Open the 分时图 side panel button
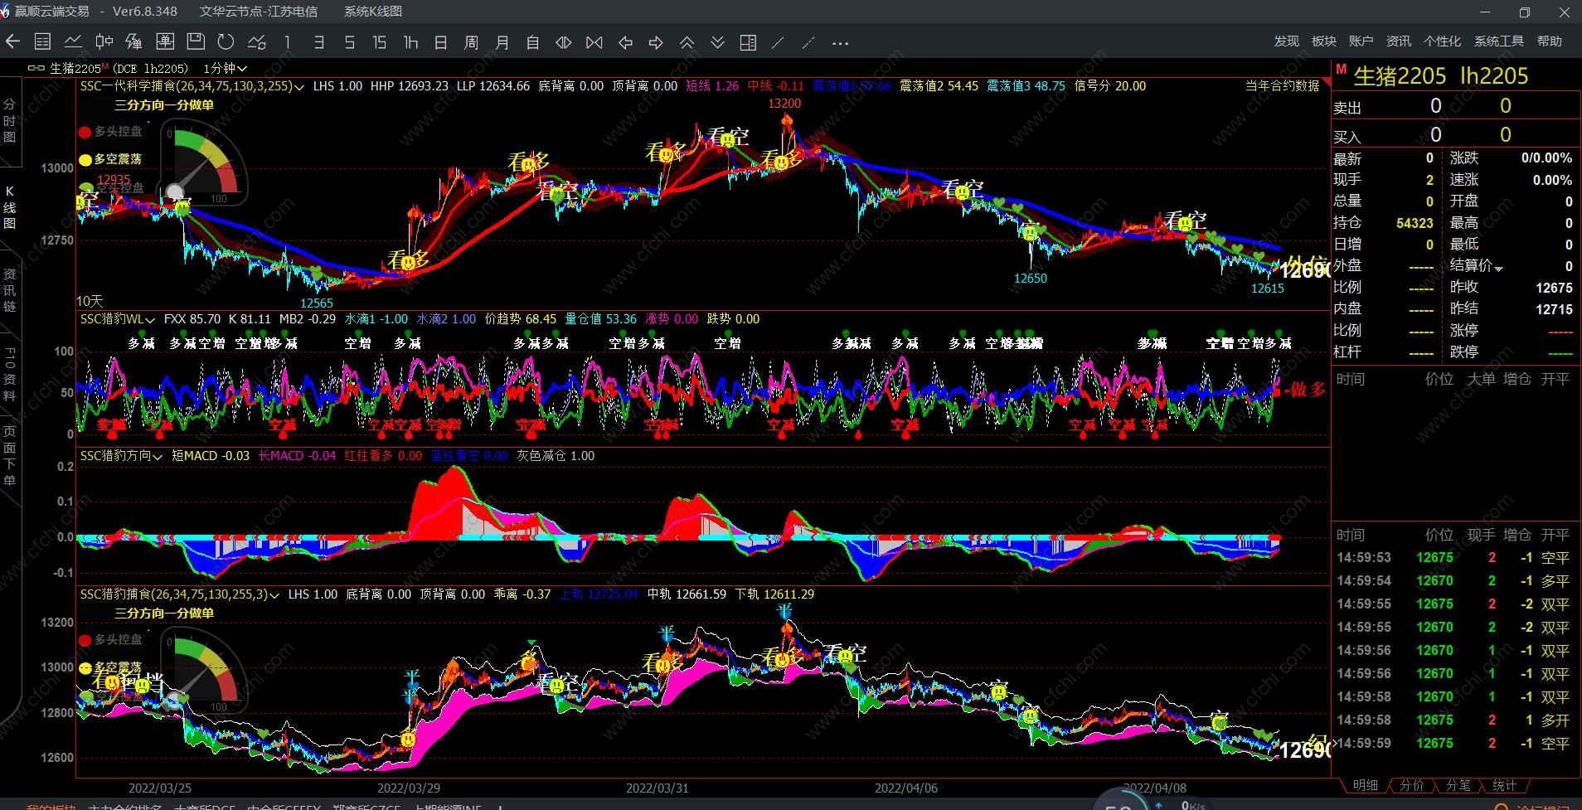This screenshot has height=810, width=1582. point(10,120)
